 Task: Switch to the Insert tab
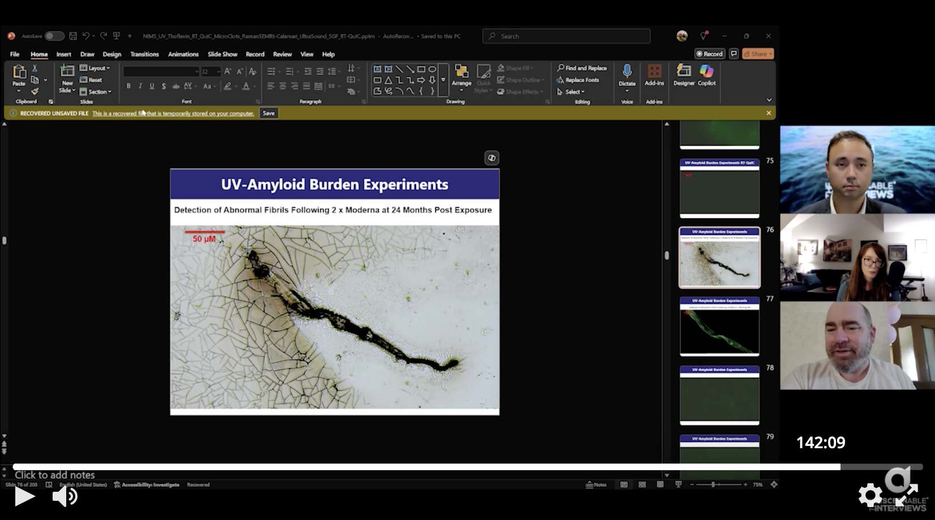tap(63, 54)
